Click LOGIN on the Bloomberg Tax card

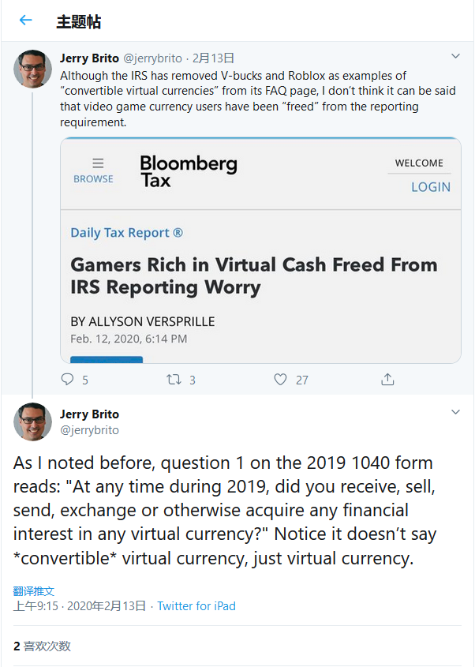click(430, 187)
